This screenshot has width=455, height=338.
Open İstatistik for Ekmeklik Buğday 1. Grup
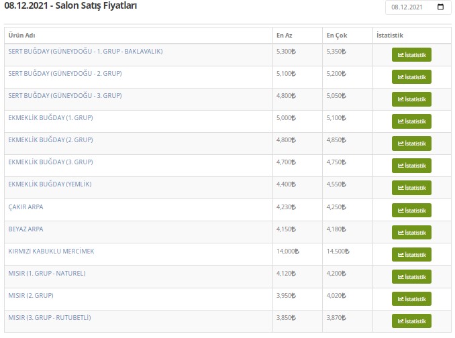click(411, 121)
